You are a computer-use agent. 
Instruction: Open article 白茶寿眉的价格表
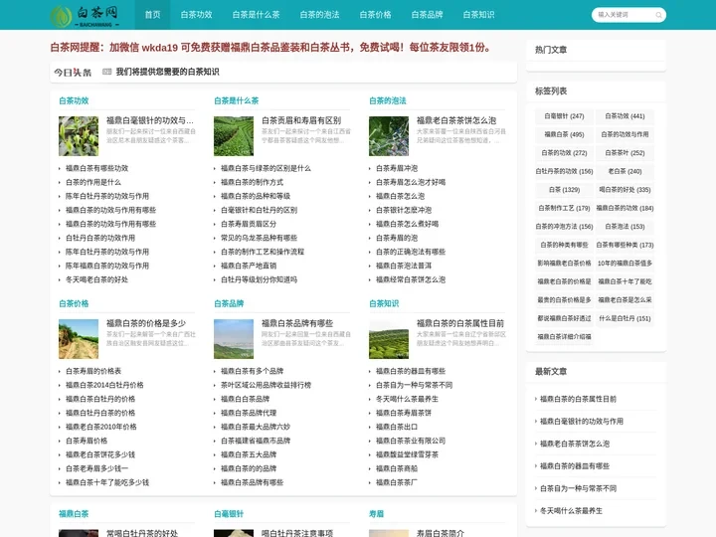tap(93, 371)
